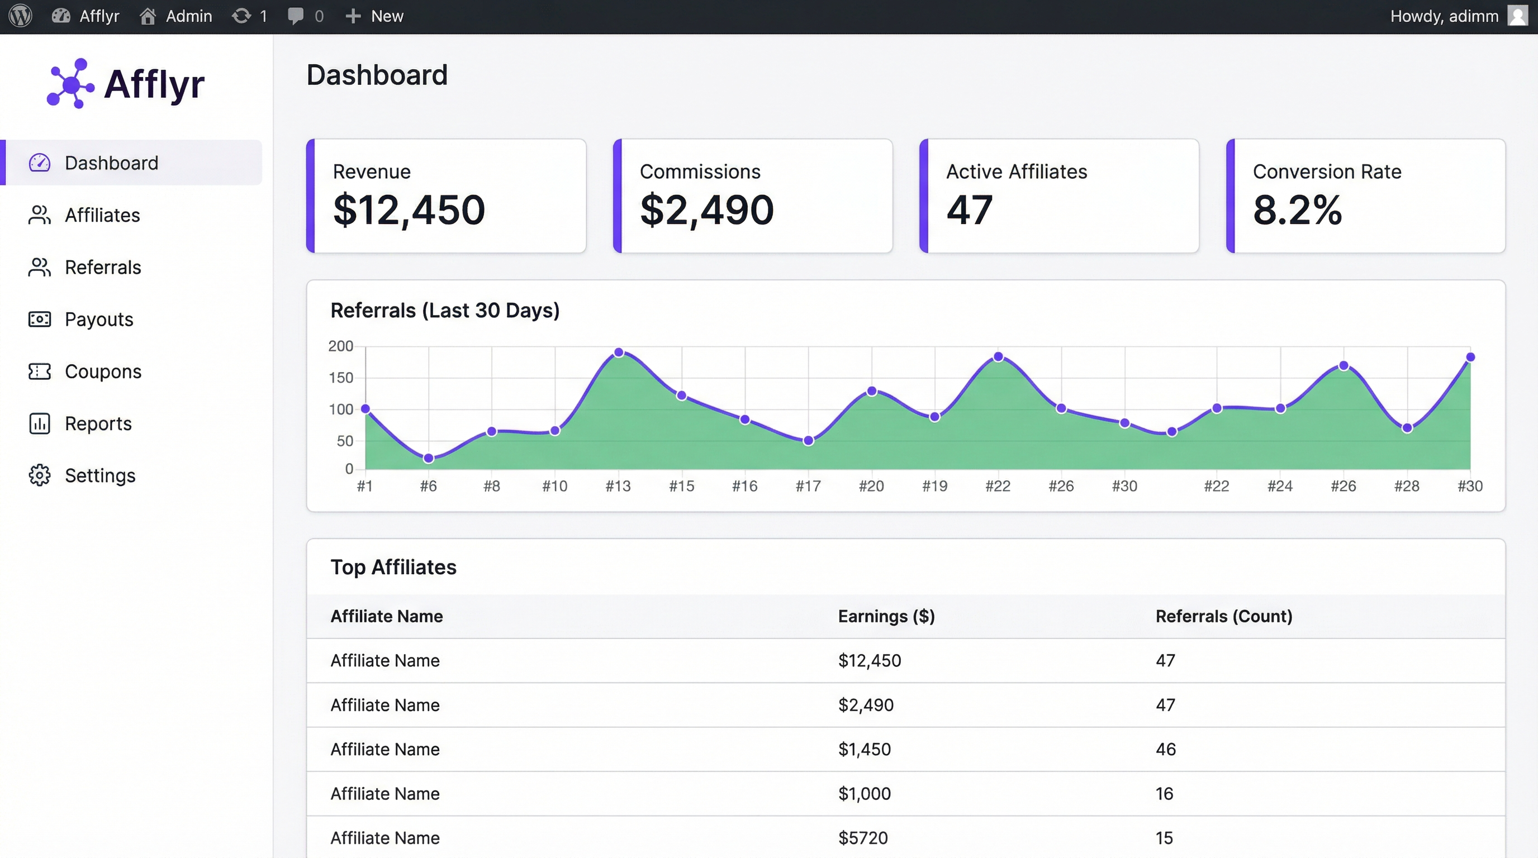Viewport: 1538px width, 858px height.
Task: Click the Afflyr dashboard gauge icon in admin bar
Action: pyautogui.click(x=61, y=16)
